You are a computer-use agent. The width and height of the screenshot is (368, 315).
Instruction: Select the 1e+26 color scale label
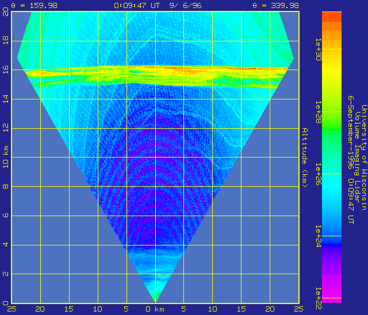318,174
